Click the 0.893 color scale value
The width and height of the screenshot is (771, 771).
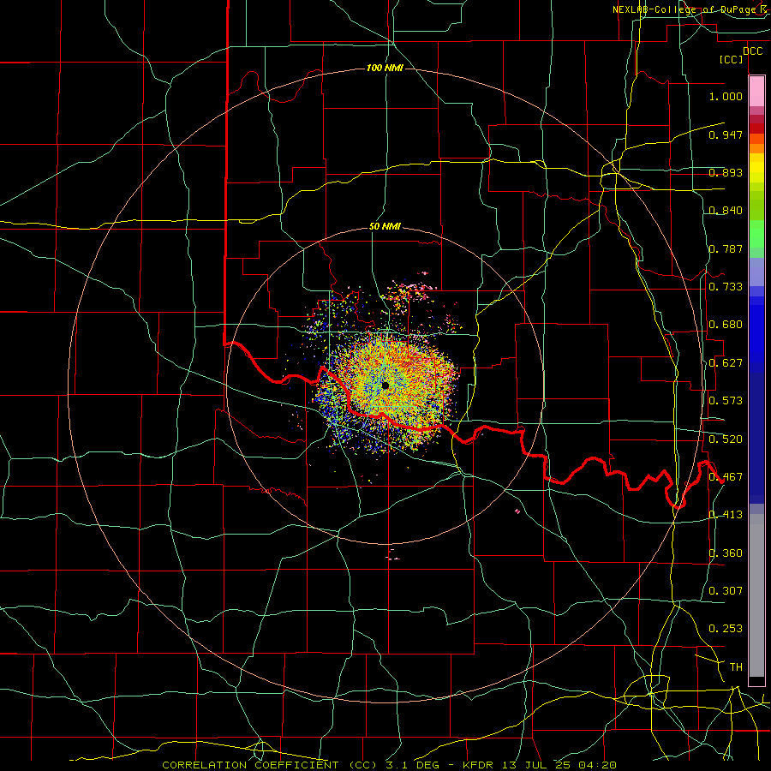point(726,172)
